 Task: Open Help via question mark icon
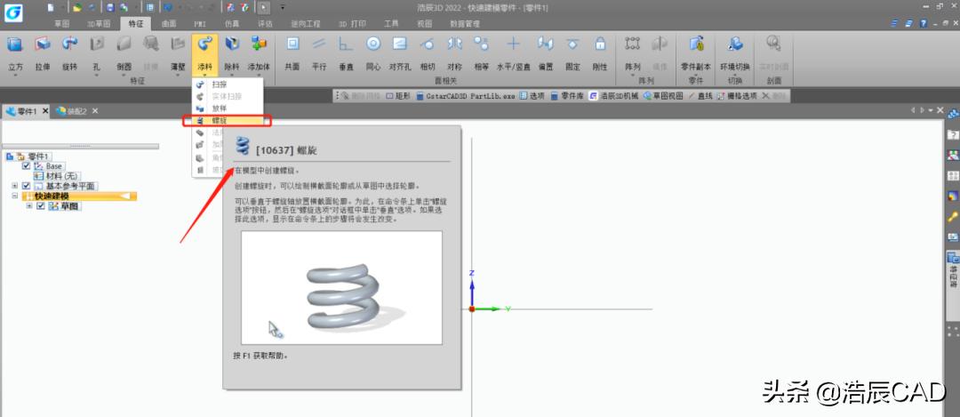(x=924, y=23)
